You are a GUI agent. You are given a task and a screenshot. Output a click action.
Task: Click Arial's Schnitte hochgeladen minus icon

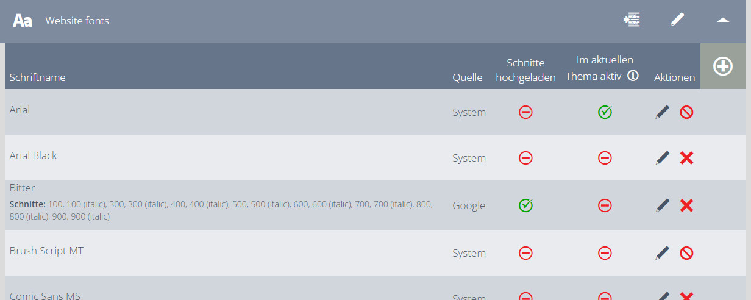(x=525, y=112)
